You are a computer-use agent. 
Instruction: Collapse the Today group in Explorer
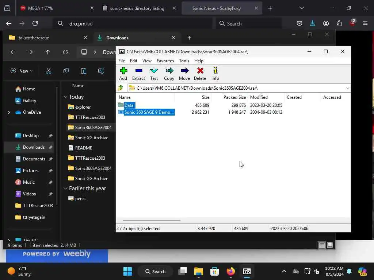point(65,97)
